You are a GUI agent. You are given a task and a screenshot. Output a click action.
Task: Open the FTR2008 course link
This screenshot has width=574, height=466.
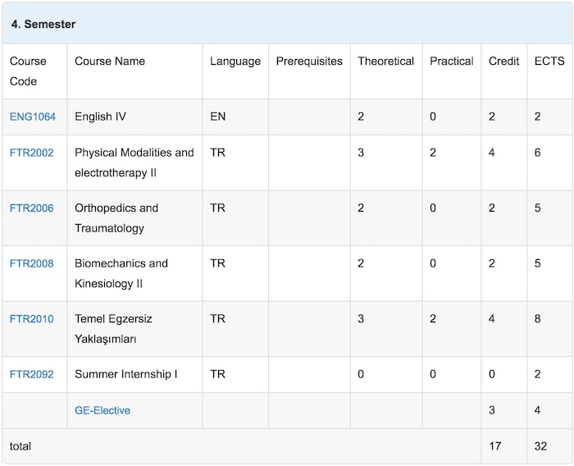[x=31, y=263]
